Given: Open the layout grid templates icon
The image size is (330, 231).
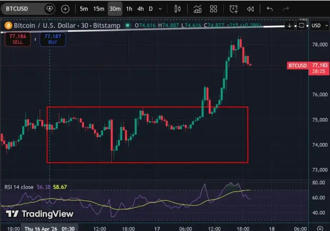Looking at the screenshot, I should tap(213, 9).
